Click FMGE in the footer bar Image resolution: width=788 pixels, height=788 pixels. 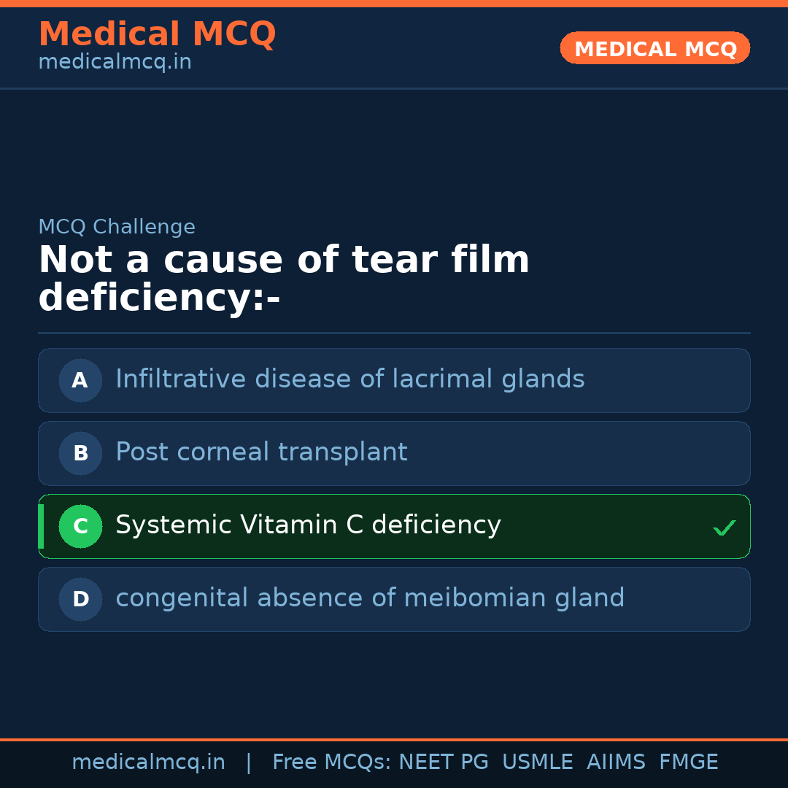point(688,762)
